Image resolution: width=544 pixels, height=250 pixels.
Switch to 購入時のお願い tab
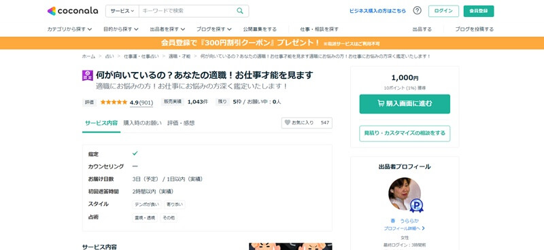pos(143,123)
